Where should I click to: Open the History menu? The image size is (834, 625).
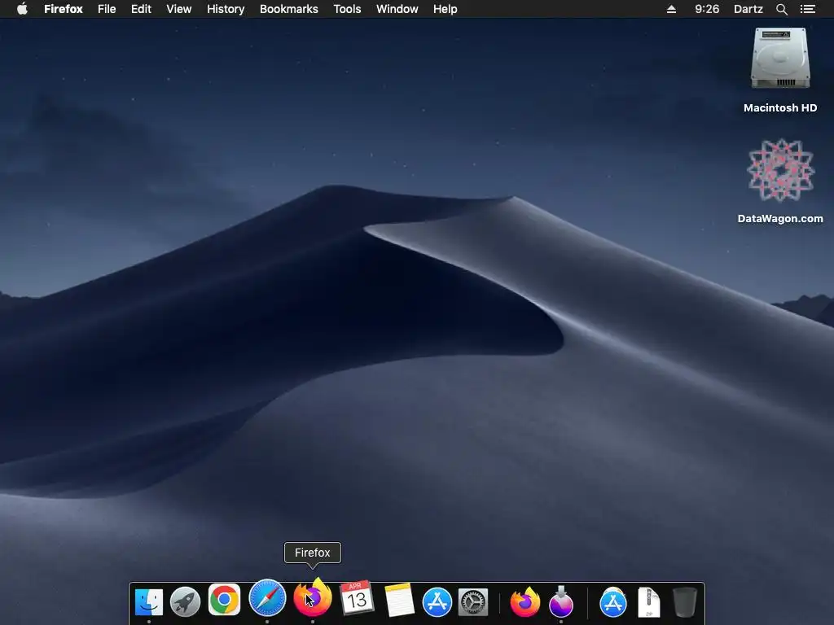[x=226, y=9]
